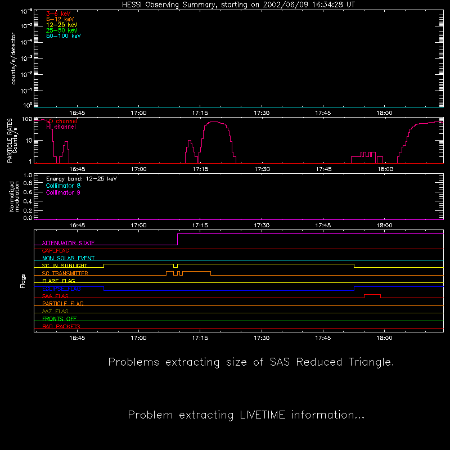Select the Collimator 9 legend entry
This screenshot has width=450, height=450.
[x=63, y=192]
